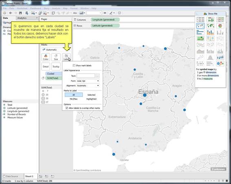The width and height of the screenshot is (231, 184).
Task: Open the Analysis menu
Action: click(56, 8)
